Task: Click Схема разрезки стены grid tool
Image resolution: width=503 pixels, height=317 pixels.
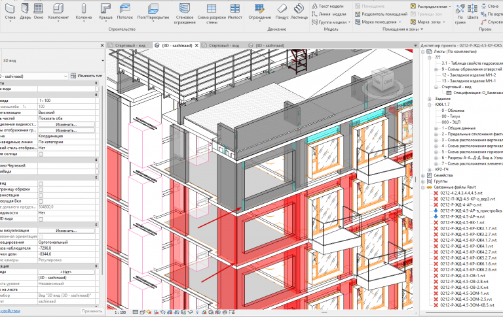Action: (x=212, y=14)
